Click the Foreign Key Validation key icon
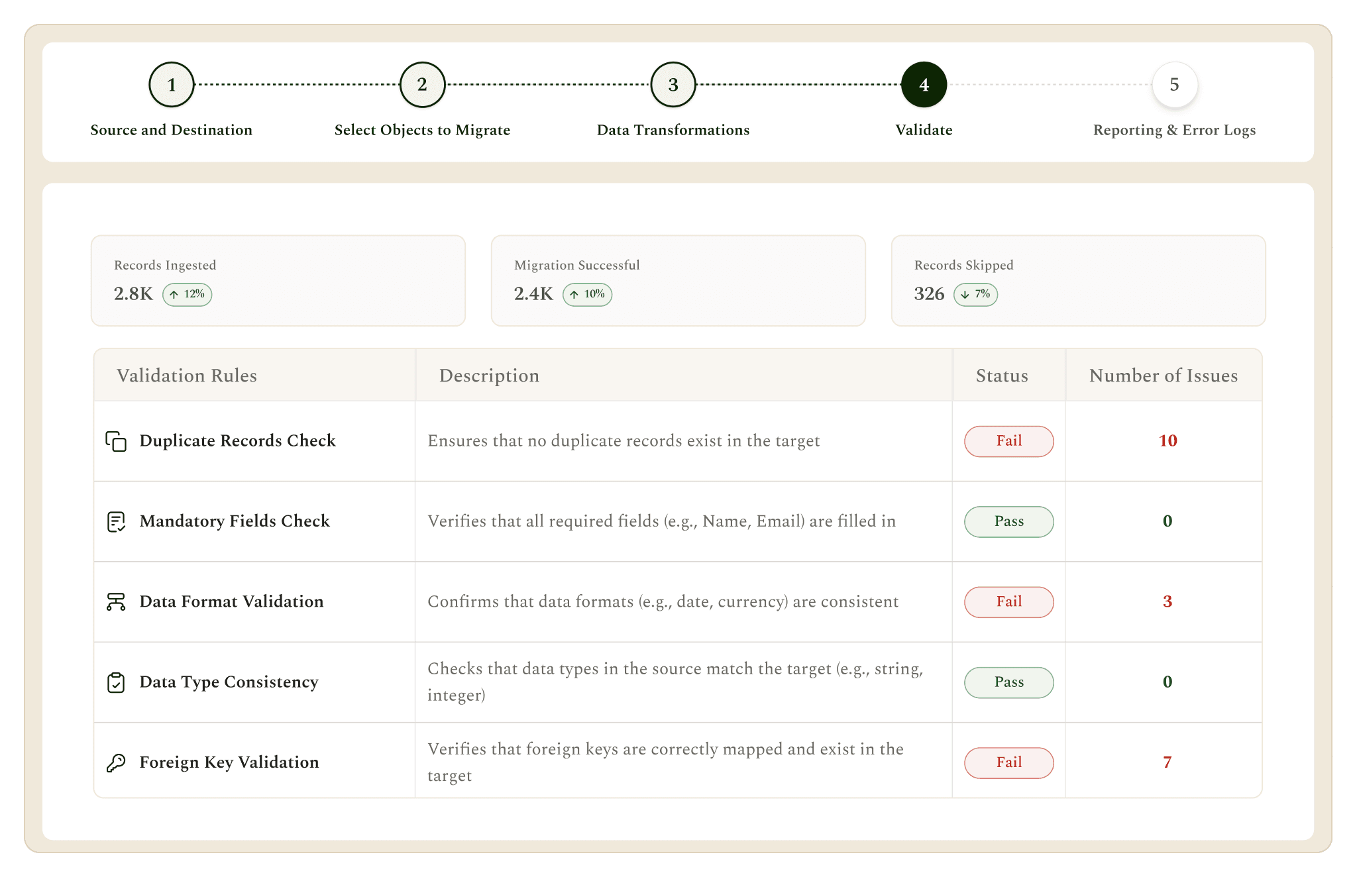1357x877 pixels. (x=116, y=763)
